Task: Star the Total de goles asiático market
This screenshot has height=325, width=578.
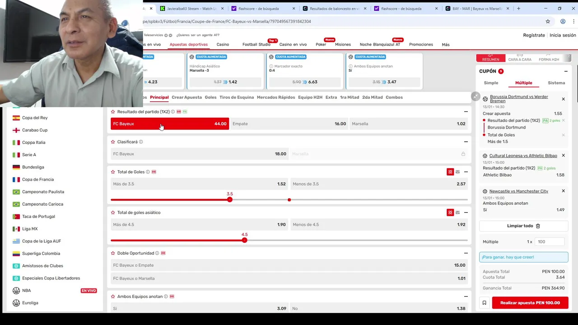Action: tap(113, 213)
